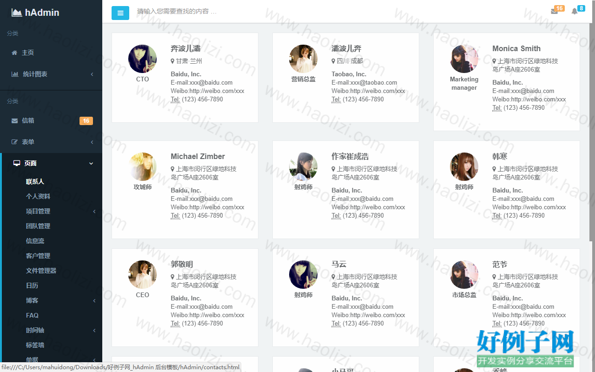Click Monica Smith's avatar photo
595x372 pixels.
click(464, 59)
